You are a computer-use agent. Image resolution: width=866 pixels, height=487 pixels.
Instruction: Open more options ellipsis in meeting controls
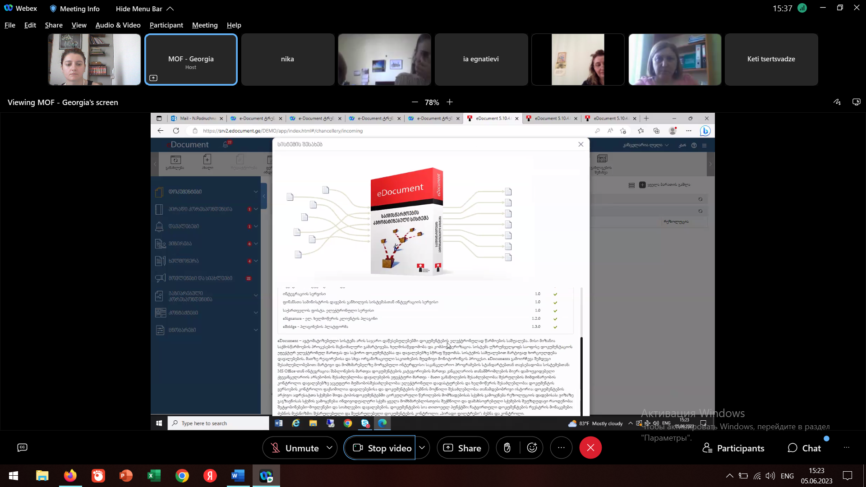561,448
